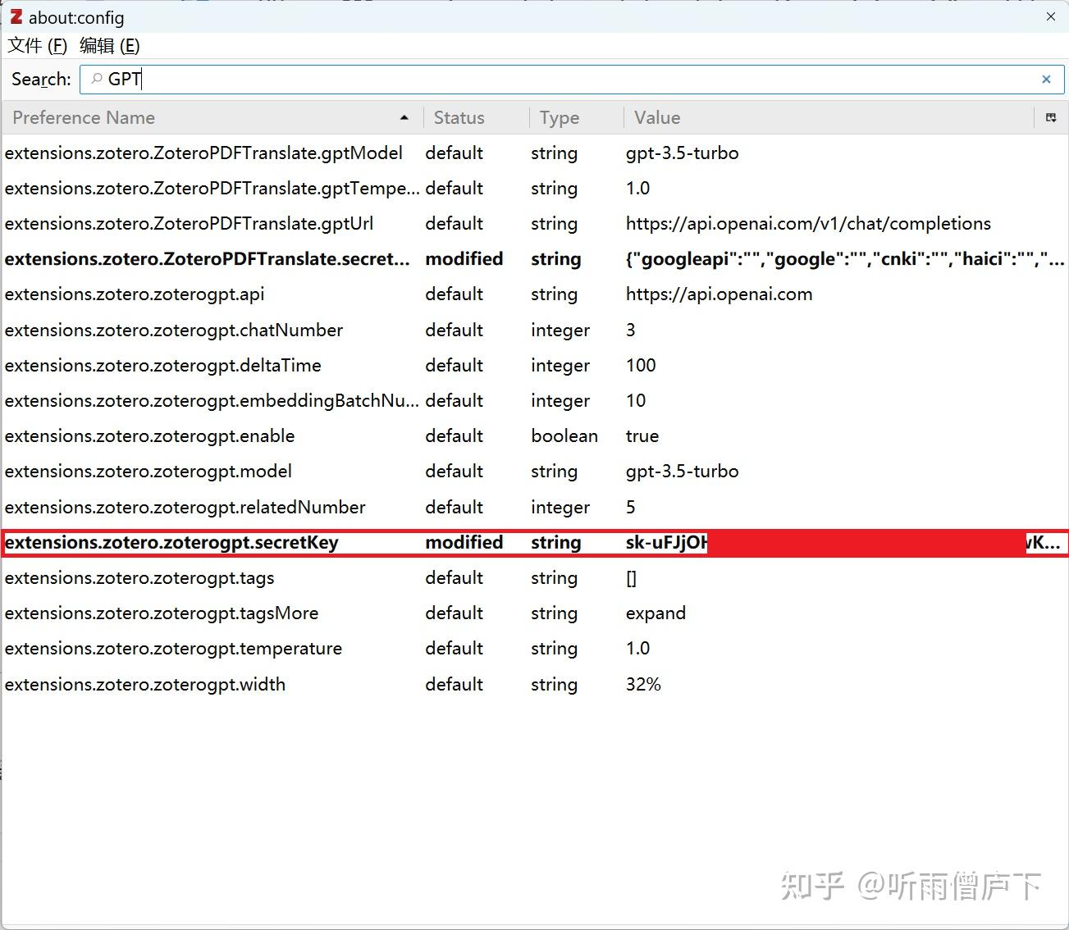Select the zoterogpt.temperature preference row

click(x=246, y=648)
